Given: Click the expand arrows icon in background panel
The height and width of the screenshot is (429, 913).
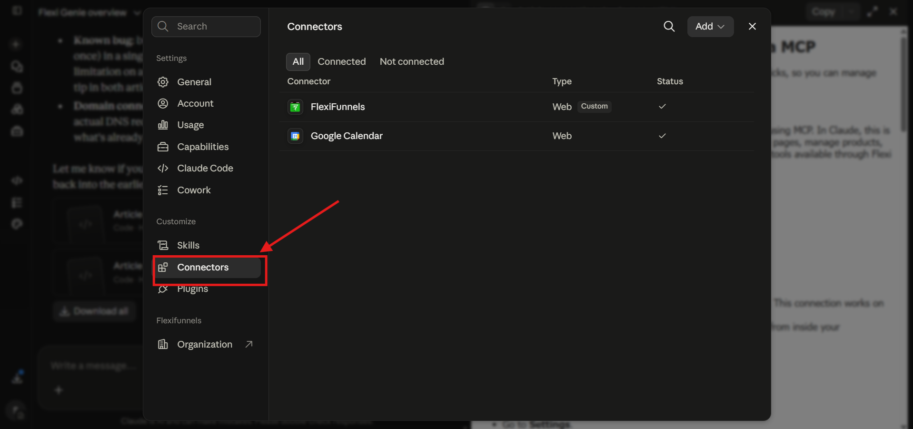Looking at the screenshot, I should pos(872,11).
